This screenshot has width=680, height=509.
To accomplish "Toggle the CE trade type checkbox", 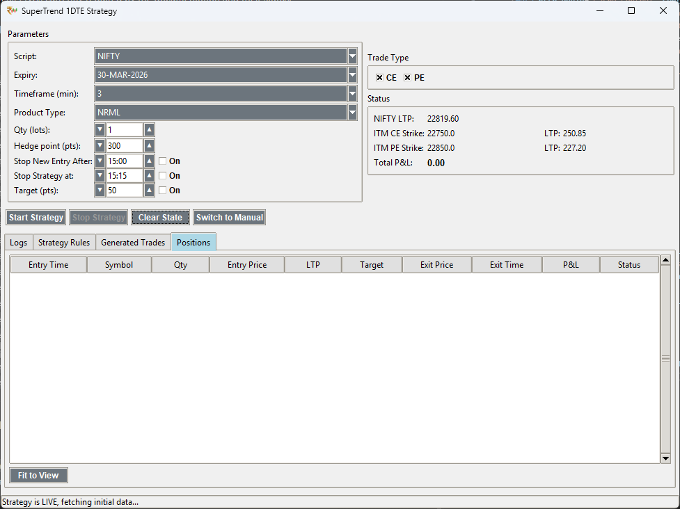I will (379, 78).
